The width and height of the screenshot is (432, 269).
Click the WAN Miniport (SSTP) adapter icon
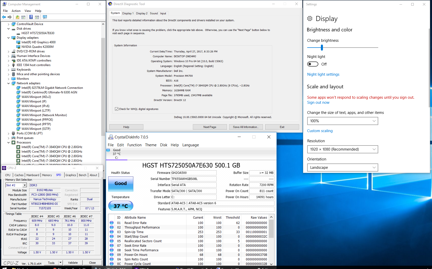pyautogui.click(x=18, y=129)
